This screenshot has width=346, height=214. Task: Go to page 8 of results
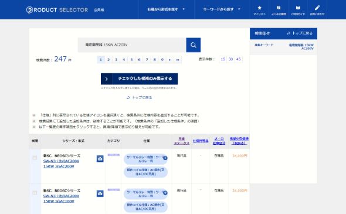[154, 60]
